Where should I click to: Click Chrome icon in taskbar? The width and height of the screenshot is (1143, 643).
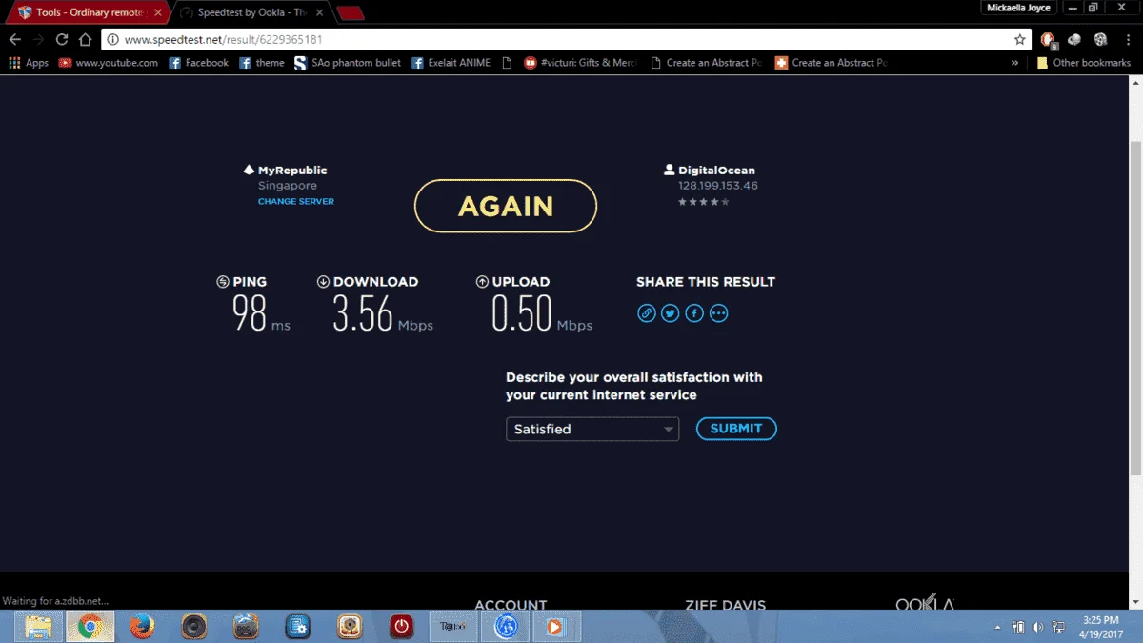(90, 626)
